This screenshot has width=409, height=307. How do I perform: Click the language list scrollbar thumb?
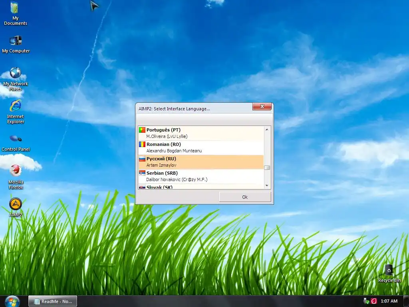pos(267,167)
